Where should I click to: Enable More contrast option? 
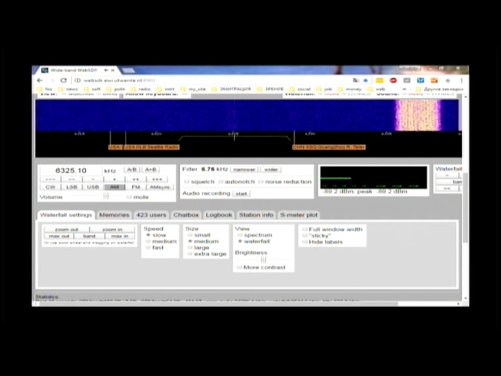click(x=240, y=267)
